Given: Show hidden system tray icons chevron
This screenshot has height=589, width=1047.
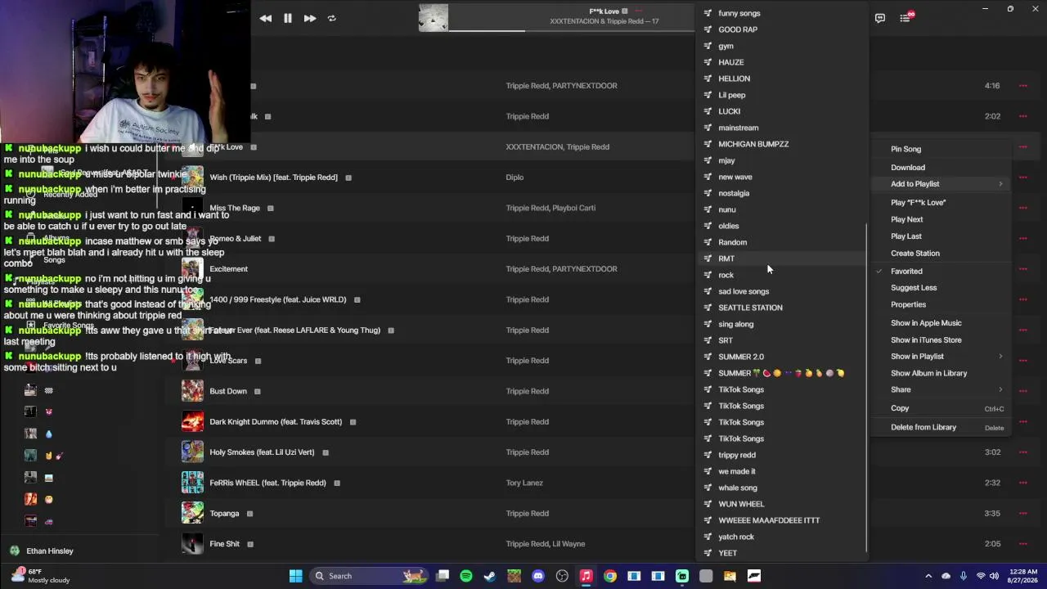Looking at the screenshot, I should pyautogui.click(x=928, y=576).
